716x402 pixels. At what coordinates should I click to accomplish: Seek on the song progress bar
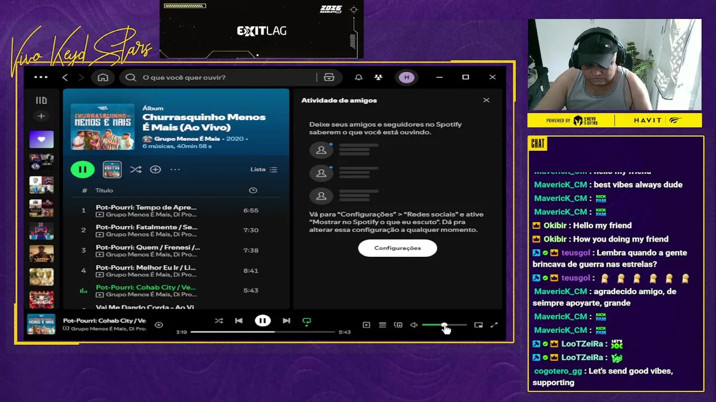pos(263,332)
